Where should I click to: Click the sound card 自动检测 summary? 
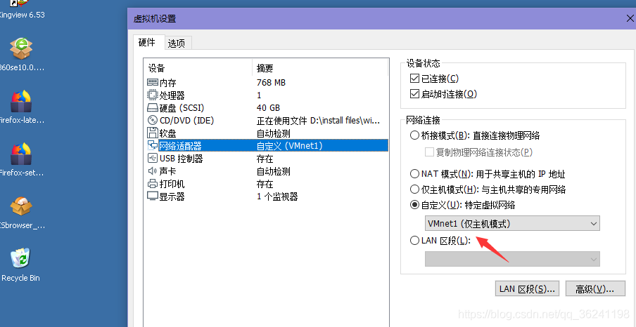click(x=274, y=171)
